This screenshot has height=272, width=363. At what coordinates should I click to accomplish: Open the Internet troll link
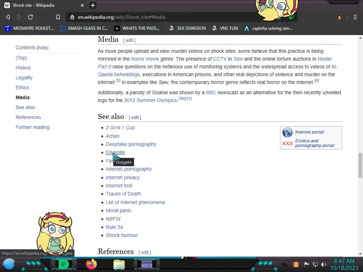(119, 186)
